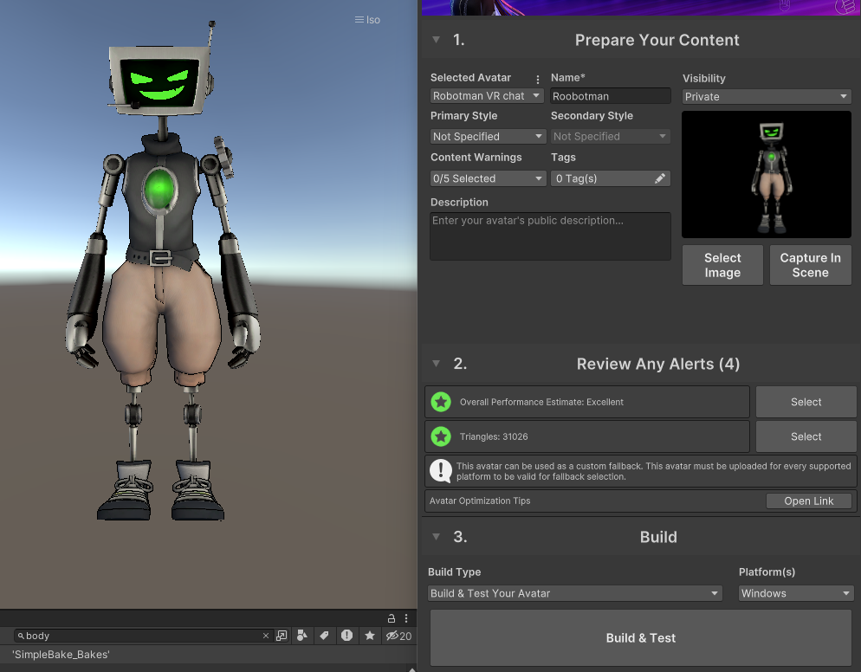Open the Selected Avatar three-dot options

pyautogui.click(x=538, y=79)
